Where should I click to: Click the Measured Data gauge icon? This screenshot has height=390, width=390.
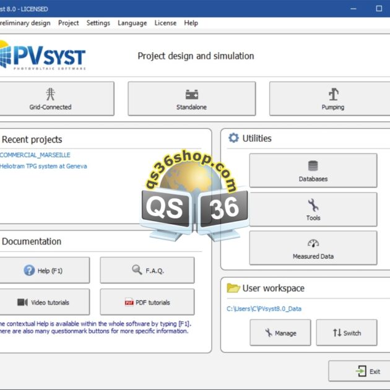click(x=313, y=243)
